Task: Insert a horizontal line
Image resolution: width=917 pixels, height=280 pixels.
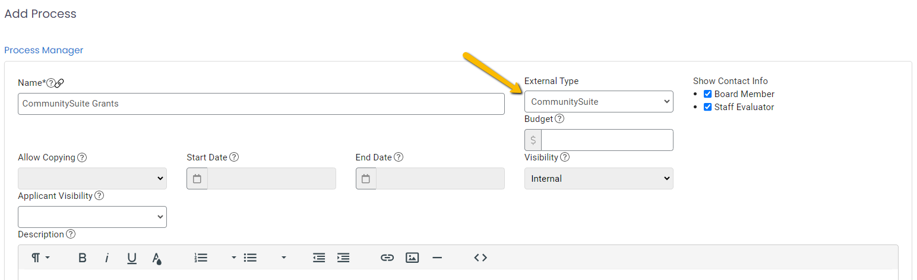Action: tap(437, 258)
